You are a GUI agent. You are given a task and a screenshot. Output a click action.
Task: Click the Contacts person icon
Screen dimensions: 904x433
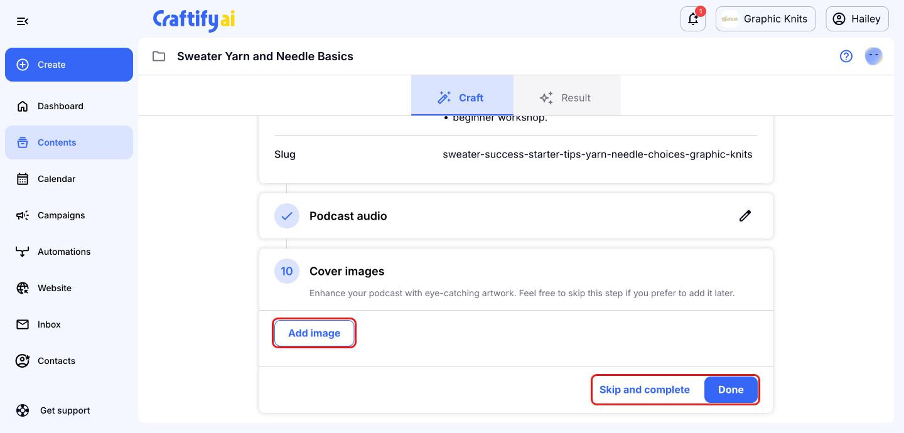23,361
